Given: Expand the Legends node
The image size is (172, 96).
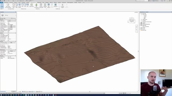Looking at the screenshot, I should pyautogui.click(x=140, y=23).
